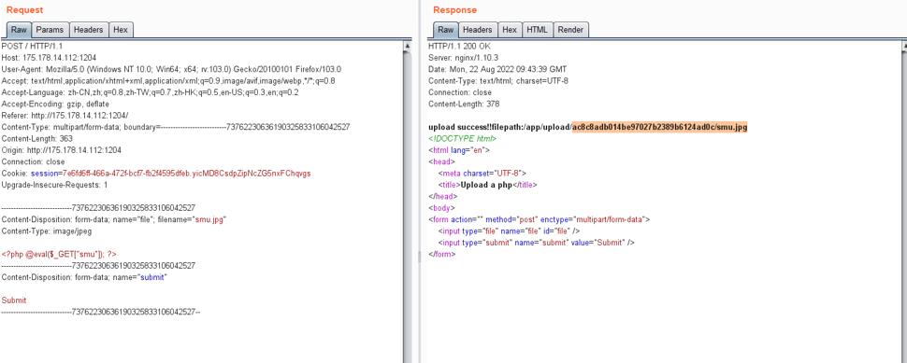Click the highlighted upload file path

click(x=659, y=127)
